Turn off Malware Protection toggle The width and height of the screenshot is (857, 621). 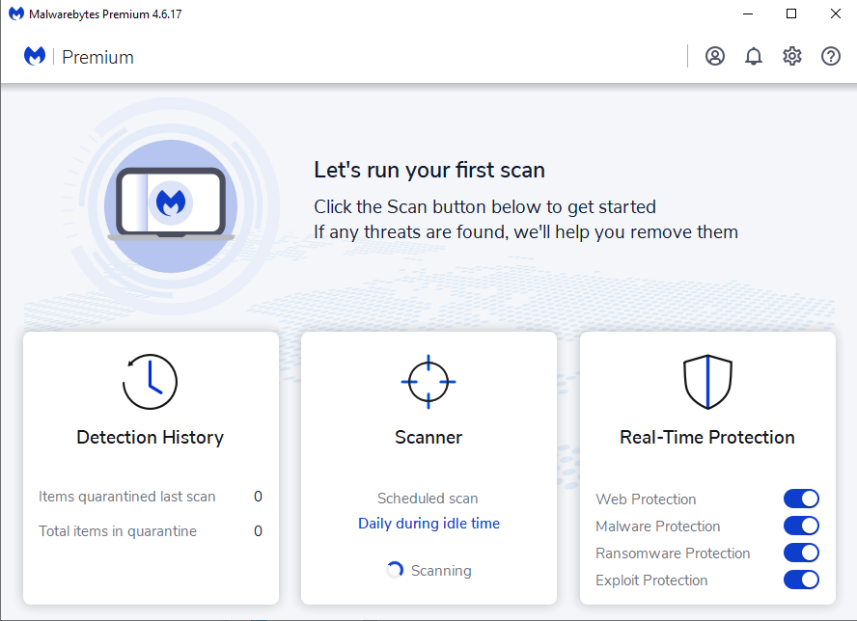(x=801, y=526)
